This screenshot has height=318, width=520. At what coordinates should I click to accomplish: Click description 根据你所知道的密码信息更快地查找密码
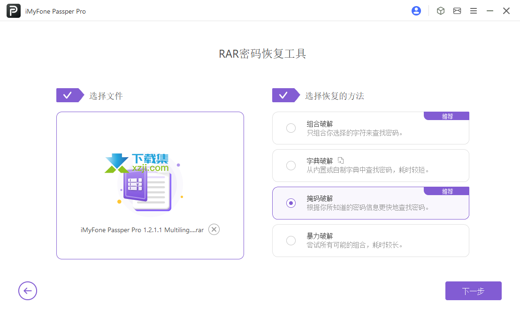point(367,208)
